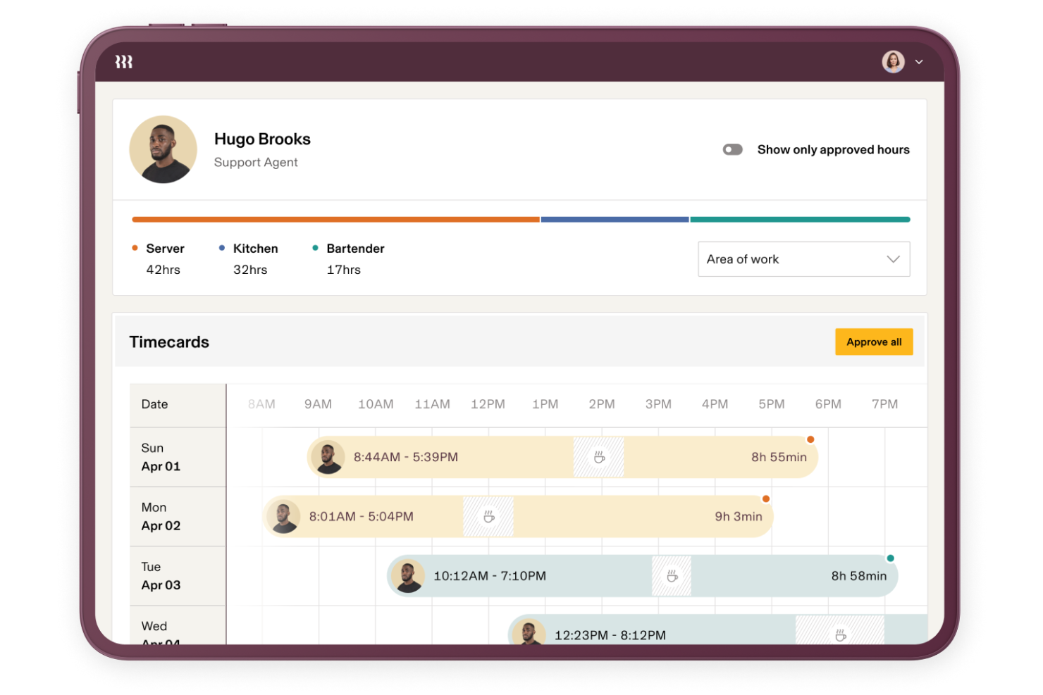Screen dimensions: 1043x695
Task: Open the user account avatar menu
Action: click(x=893, y=62)
